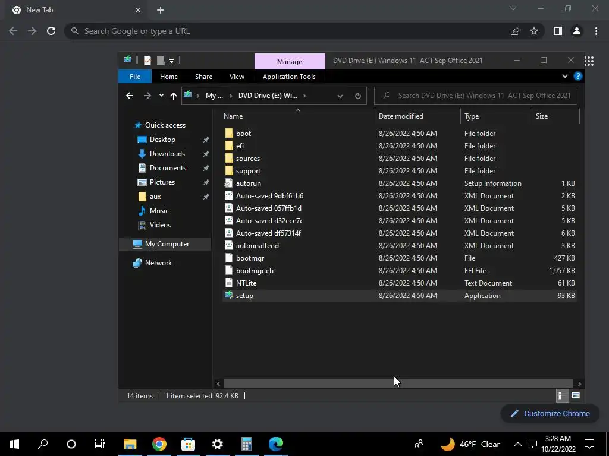Viewport: 609px width, 456px height.
Task: Click the horizontal scrollbar in file list
Action: (x=398, y=384)
